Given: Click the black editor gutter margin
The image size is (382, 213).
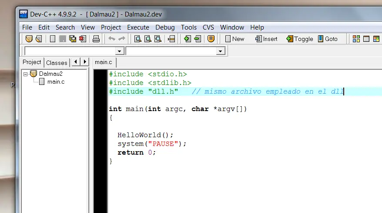Looking at the screenshot, I should click(101, 141).
